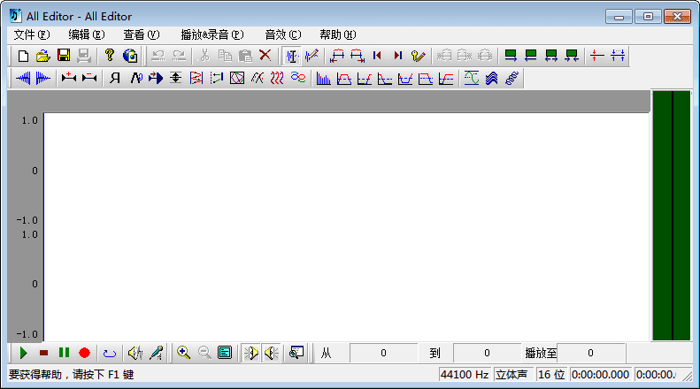The width and height of the screenshot is (700, 389).
Task: Click the band pass filter icon
Action: click(x=343, y=79)
